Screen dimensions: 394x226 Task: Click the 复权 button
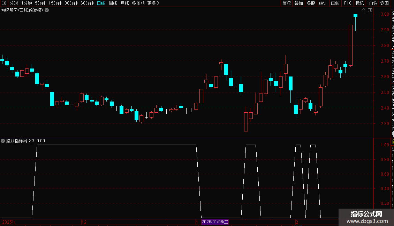click(287, 3)
